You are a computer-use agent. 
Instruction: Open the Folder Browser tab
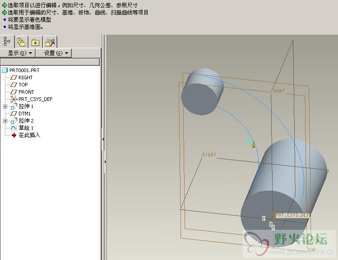pyautogui.click(x=35, y=42)
